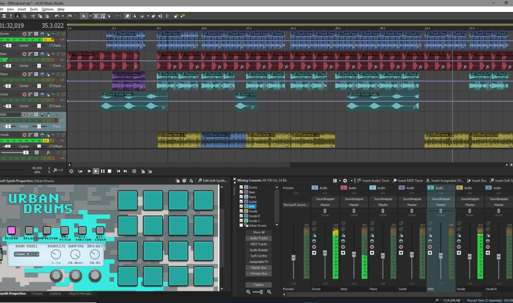Open the Soundmapper input on Drums channel
Screen dimensions: 513x303
(x=325, y=199)
